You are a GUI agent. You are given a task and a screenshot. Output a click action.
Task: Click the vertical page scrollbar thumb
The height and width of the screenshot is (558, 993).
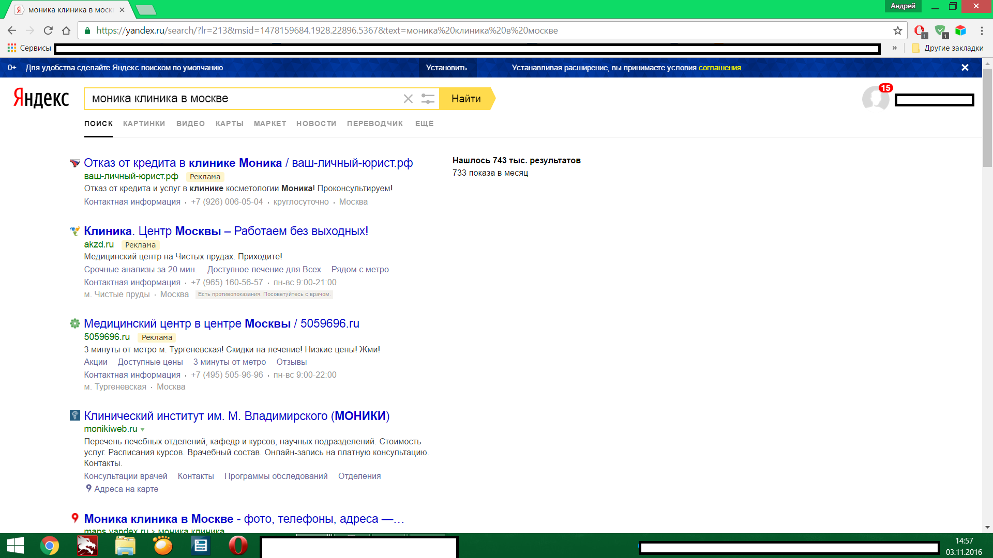(987, 119)
